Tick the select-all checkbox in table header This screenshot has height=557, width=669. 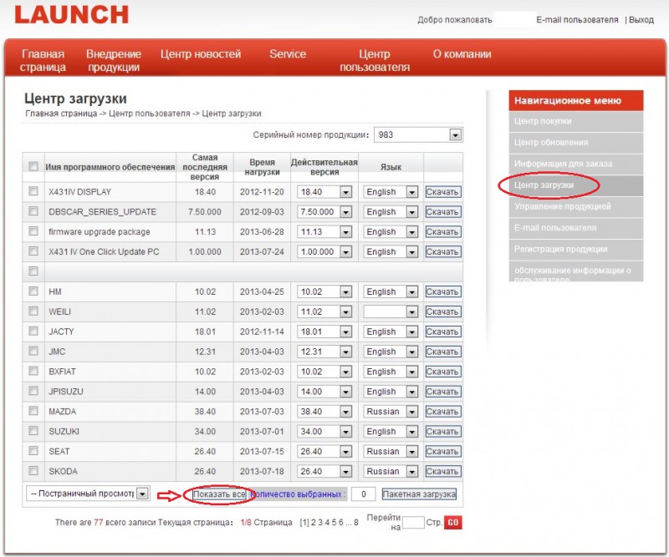[33, 166]
